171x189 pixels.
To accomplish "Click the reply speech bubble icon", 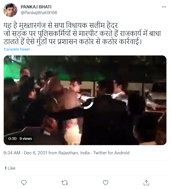I will [24, 183].
